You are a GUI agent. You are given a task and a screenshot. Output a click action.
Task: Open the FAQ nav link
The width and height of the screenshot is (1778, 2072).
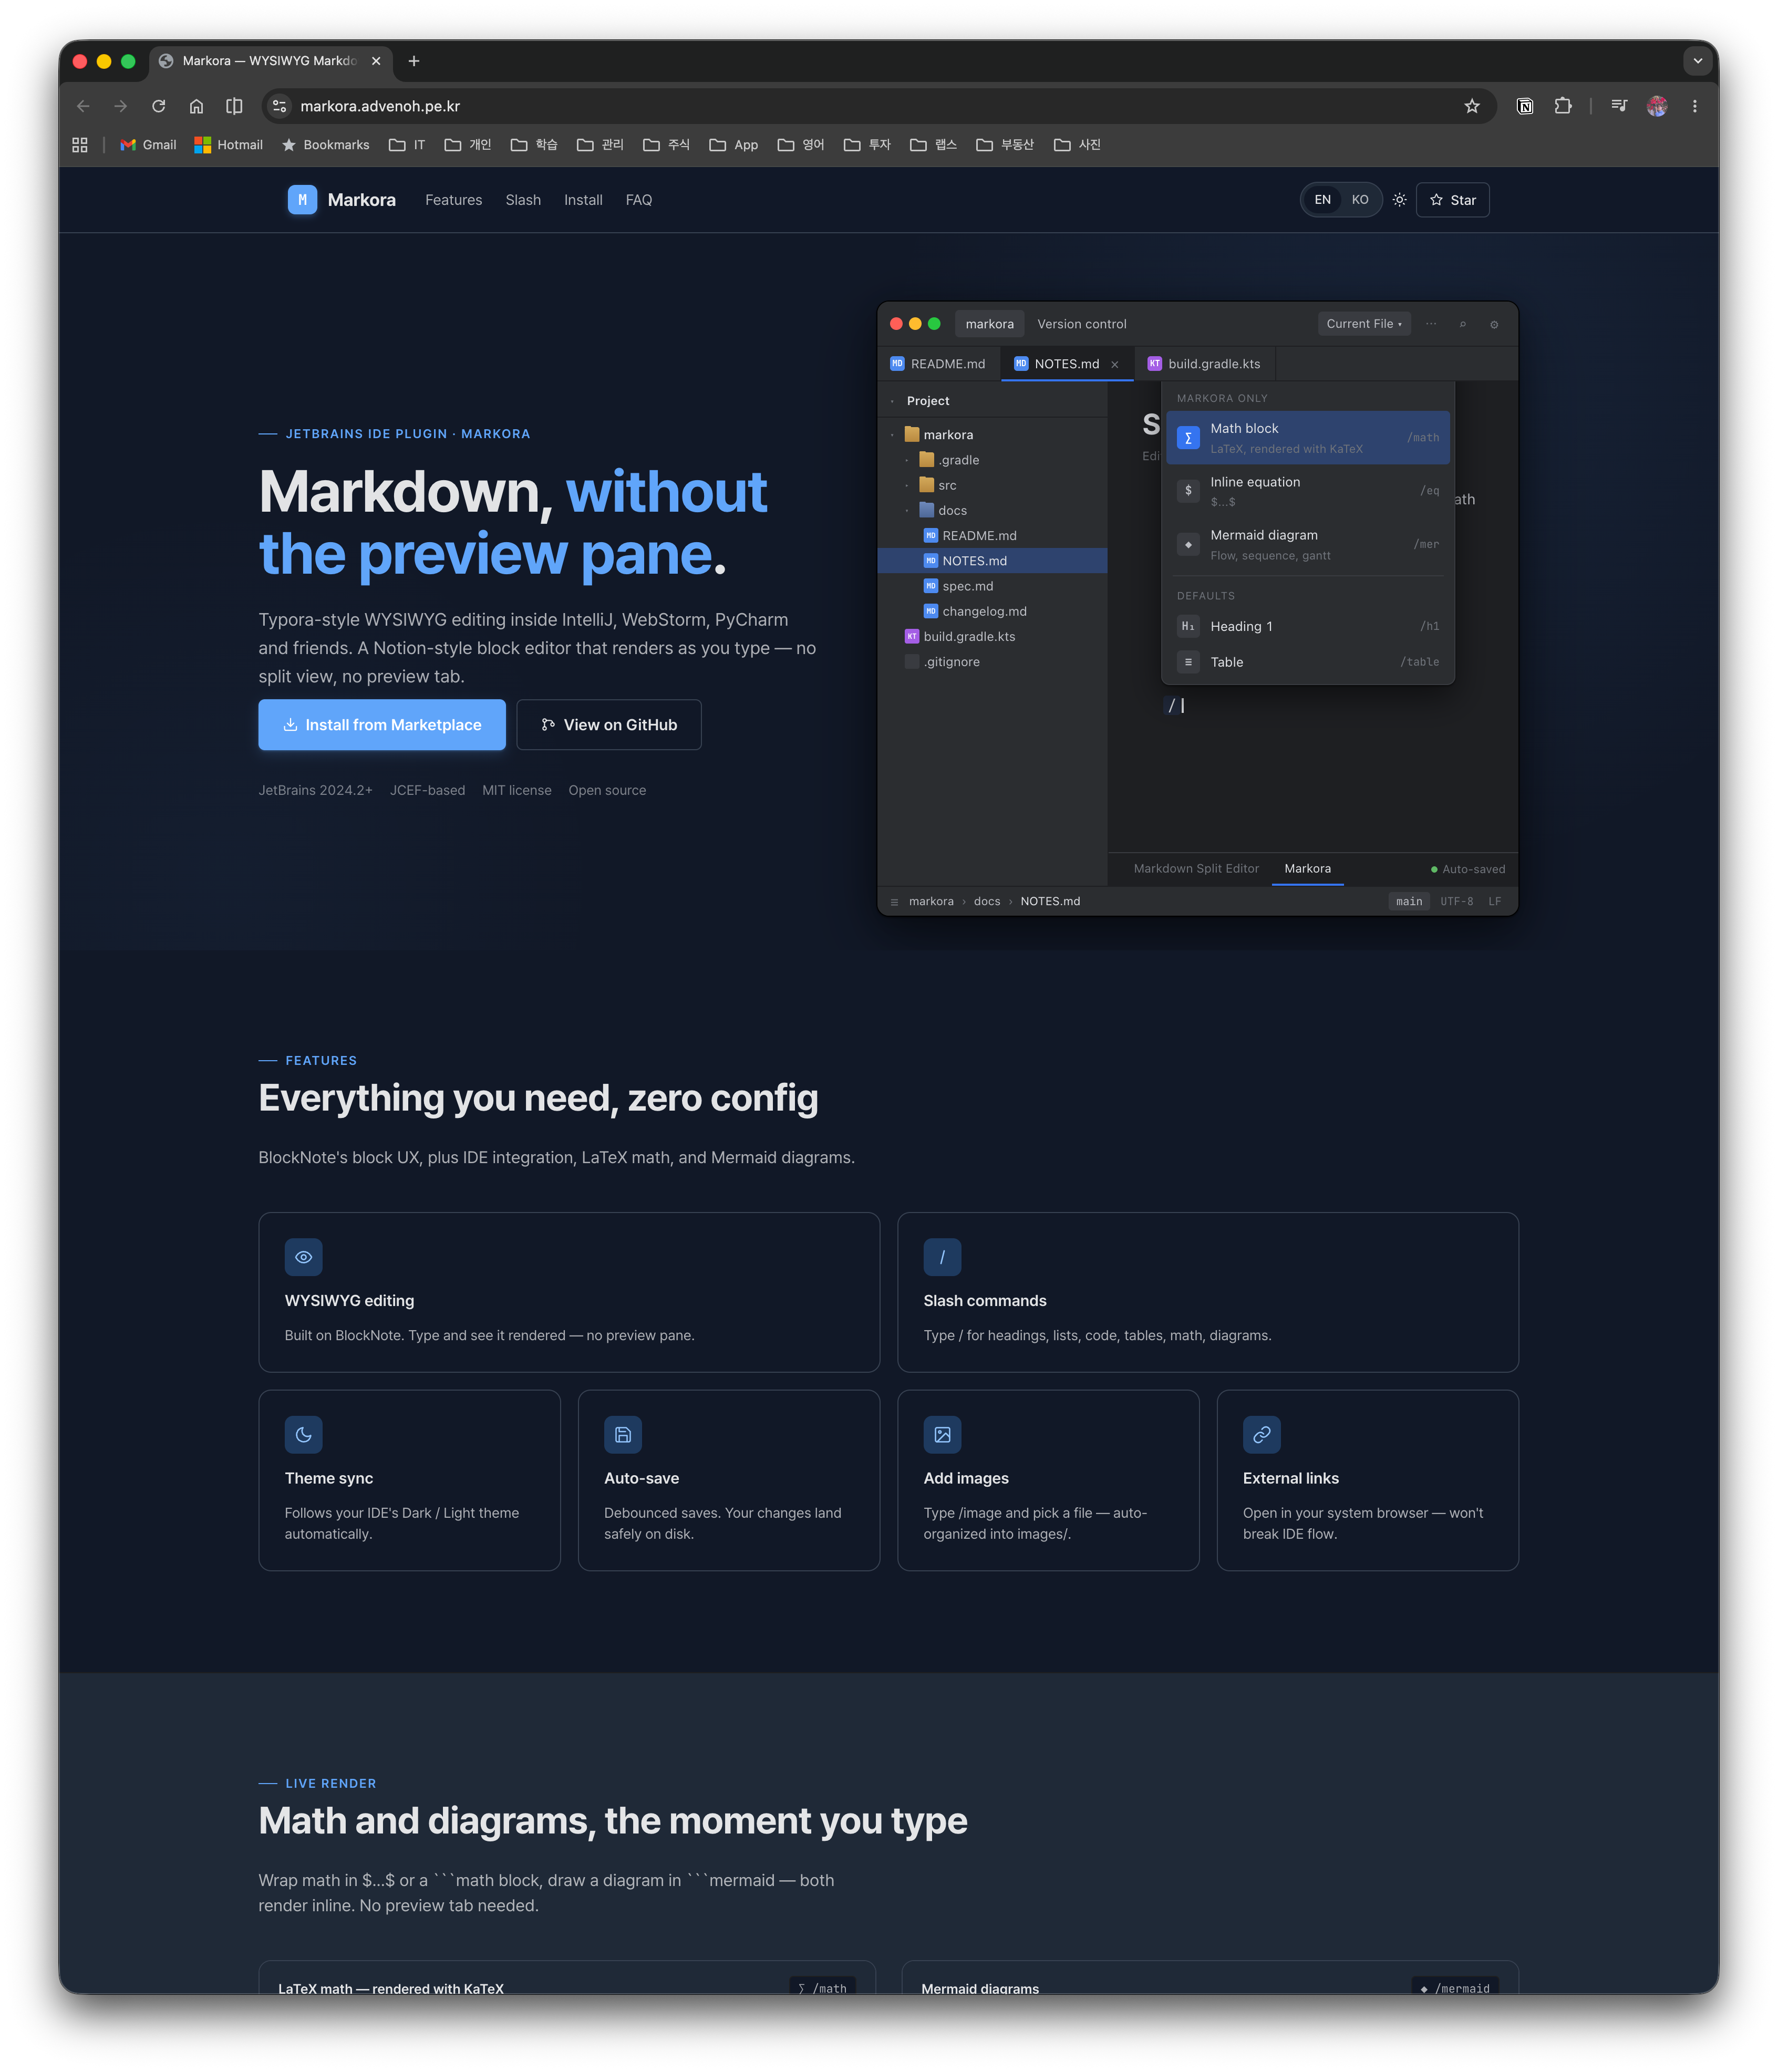coord(639,200)
